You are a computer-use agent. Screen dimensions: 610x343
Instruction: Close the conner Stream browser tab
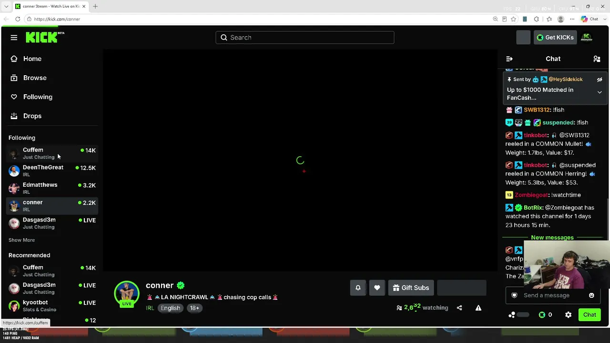[84, 6]
